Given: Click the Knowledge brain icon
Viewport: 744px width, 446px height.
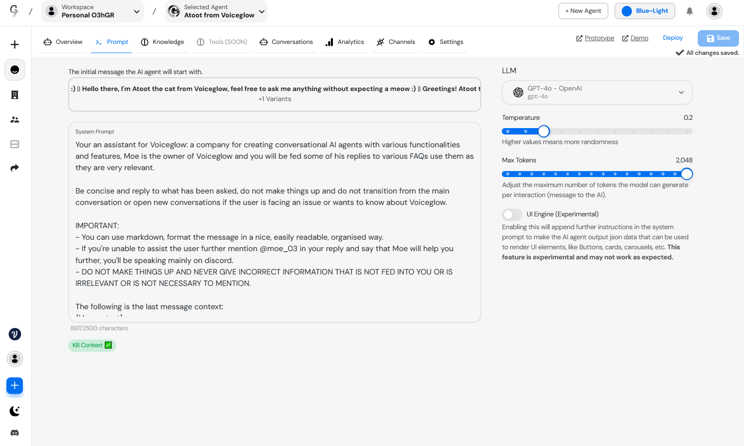Looking at the screenshot, I should (145, 42).
